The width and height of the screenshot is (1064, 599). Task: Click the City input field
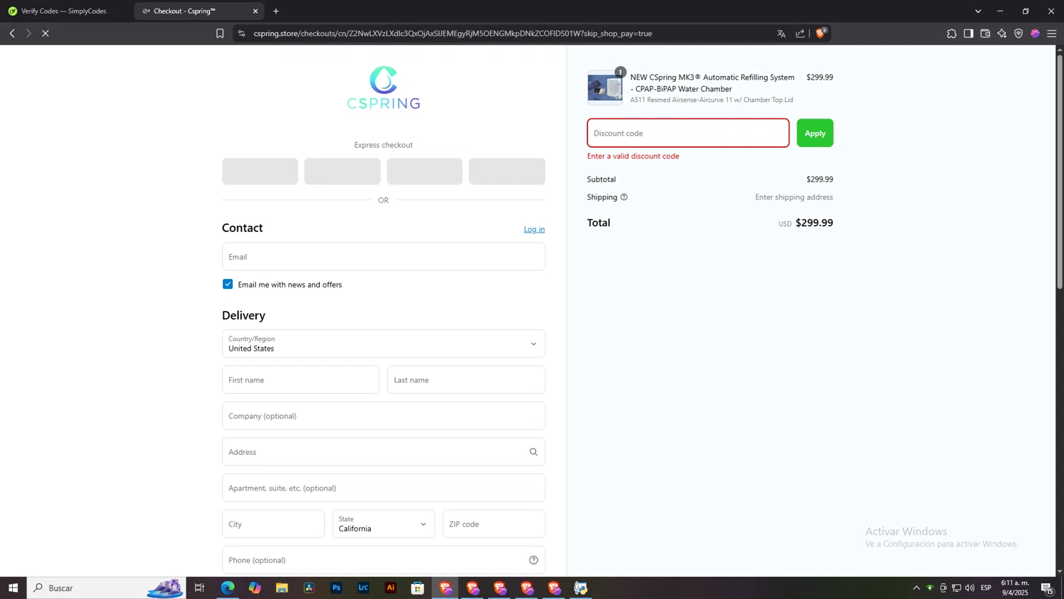(x=273, y=524)
